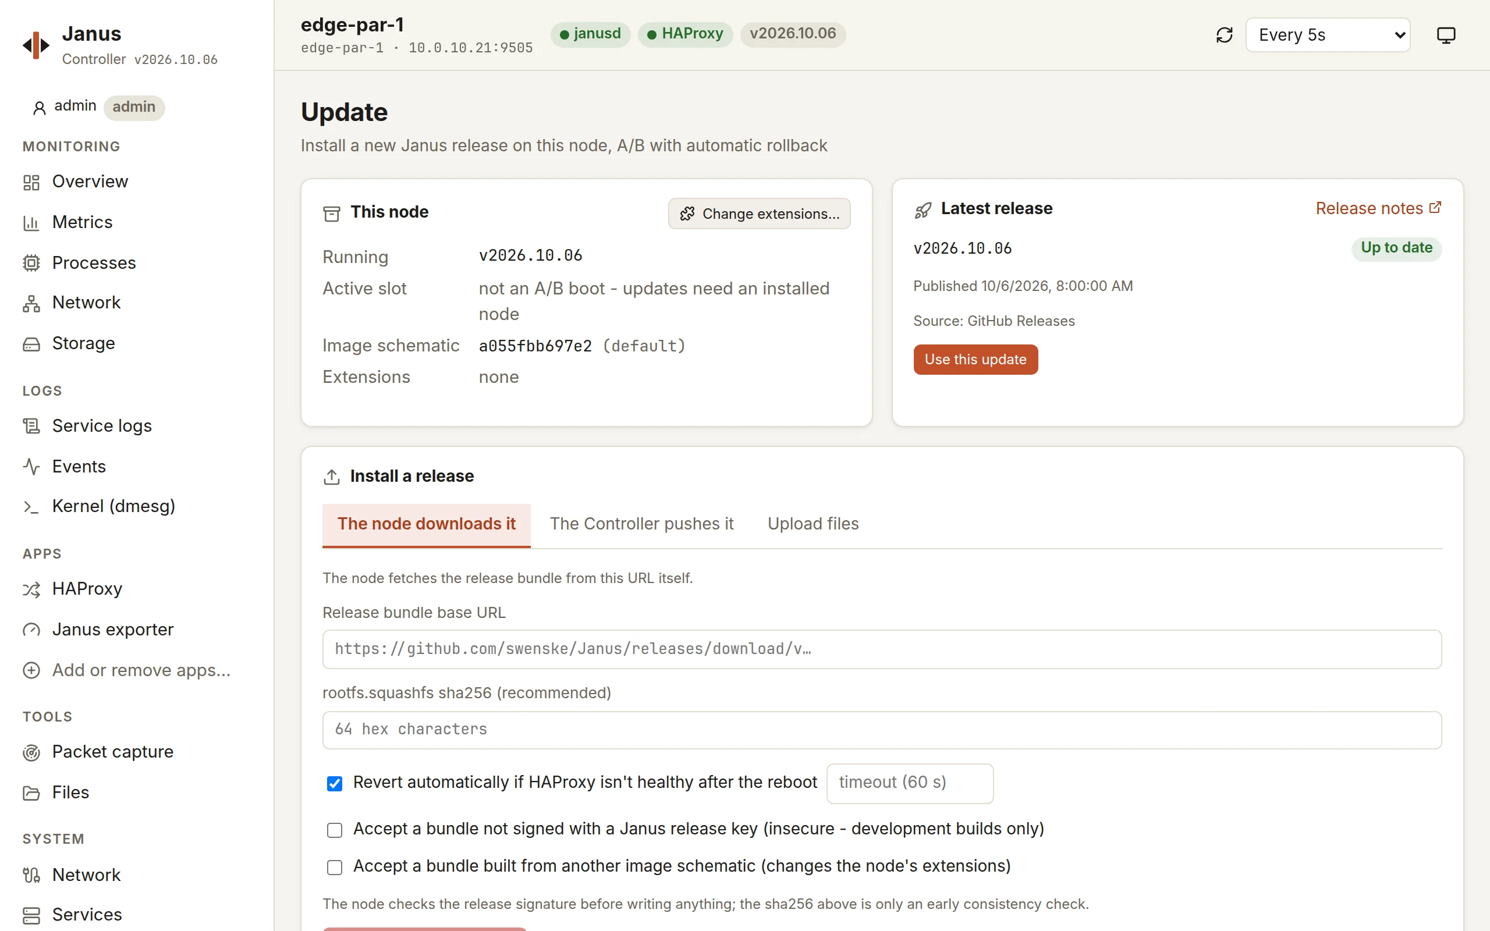
Task: Click the Install a release upload icon
Action: click(x=332, y=477)
